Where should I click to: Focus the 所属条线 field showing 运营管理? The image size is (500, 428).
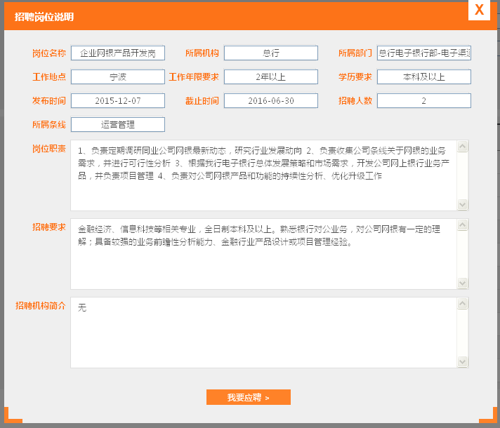point(118,125)
